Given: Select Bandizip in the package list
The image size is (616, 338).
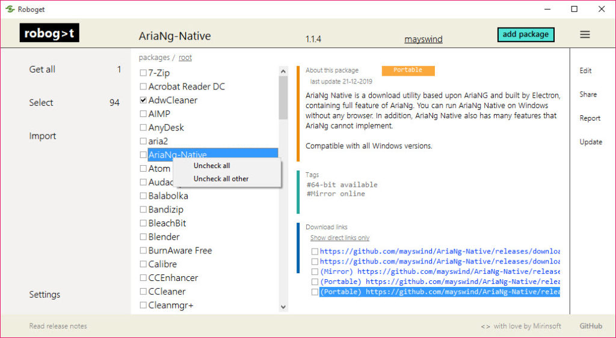Looking at the screenshot, I should 166,210.
